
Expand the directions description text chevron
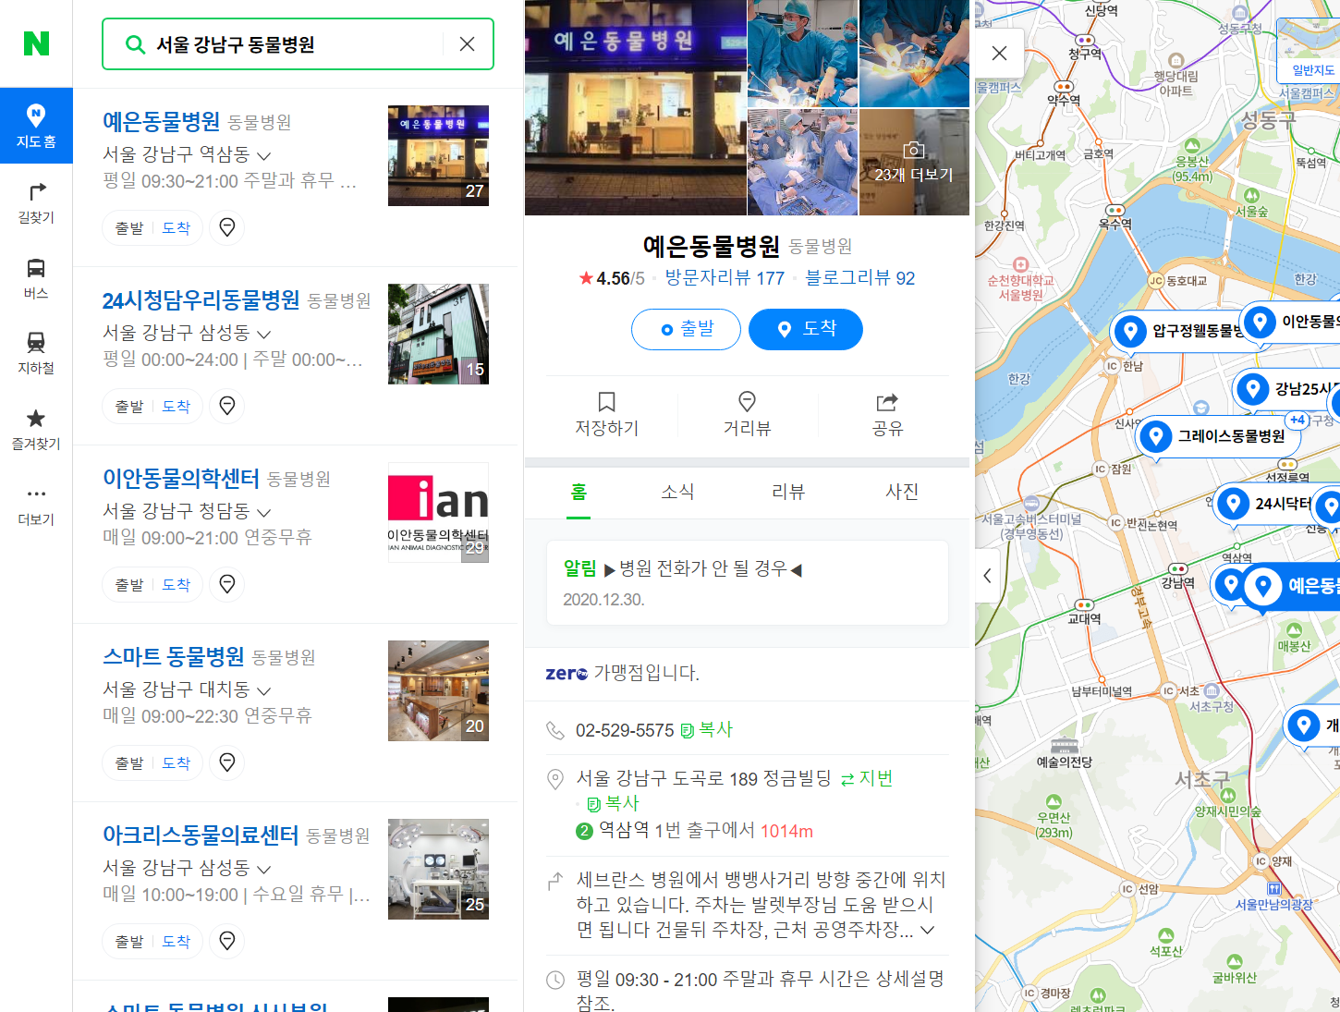point(928,930)
